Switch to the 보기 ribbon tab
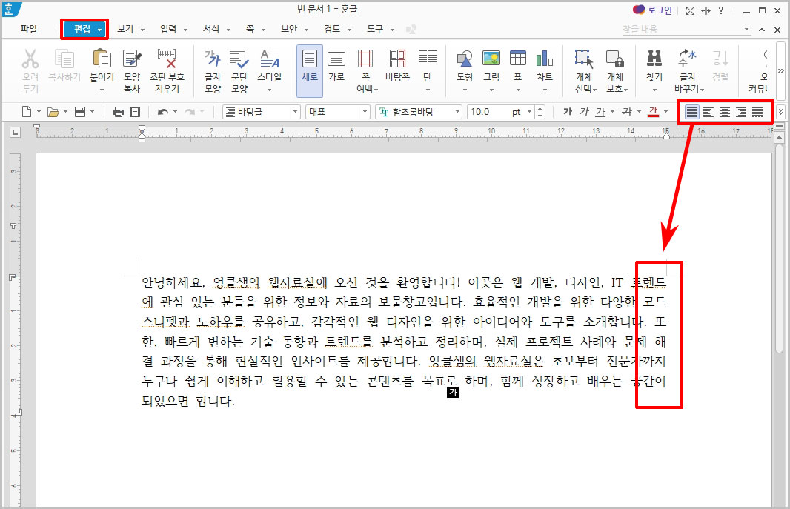 127,29
